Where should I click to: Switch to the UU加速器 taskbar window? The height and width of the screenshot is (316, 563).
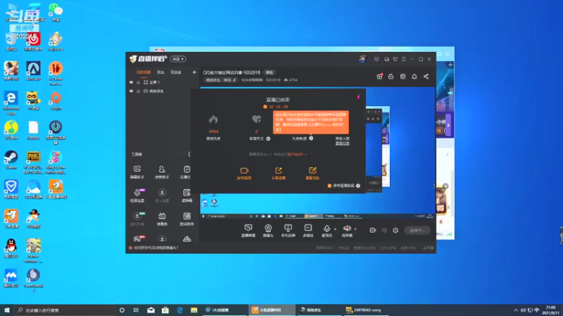[224, 310]
